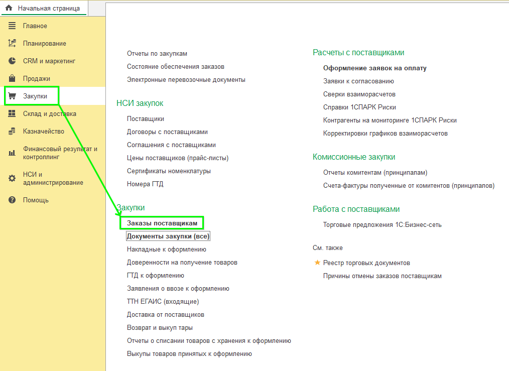Viewport: 509px width, 371px height.
Task: Select the Главное section icon in sidebar
Action: (12, 25)
